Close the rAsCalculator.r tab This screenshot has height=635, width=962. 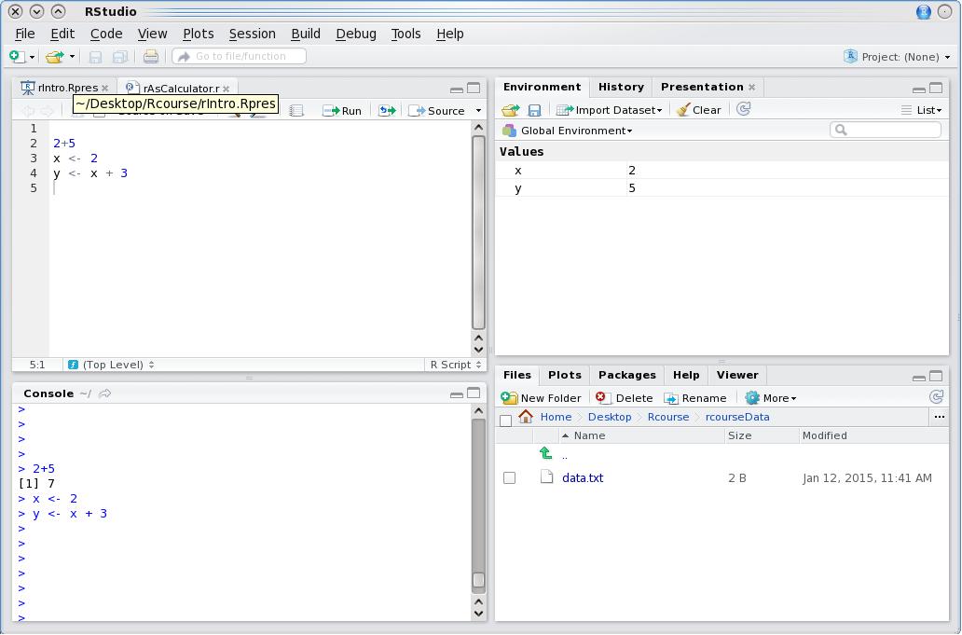(x=226, y=89)
